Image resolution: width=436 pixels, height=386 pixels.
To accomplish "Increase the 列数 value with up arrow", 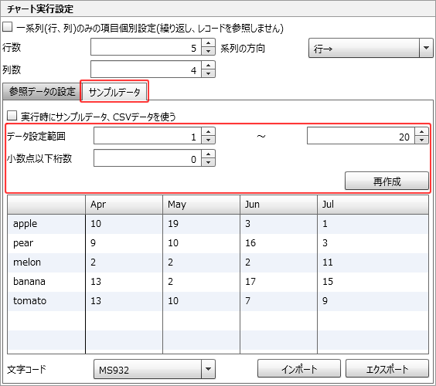I will pos(208,66).
